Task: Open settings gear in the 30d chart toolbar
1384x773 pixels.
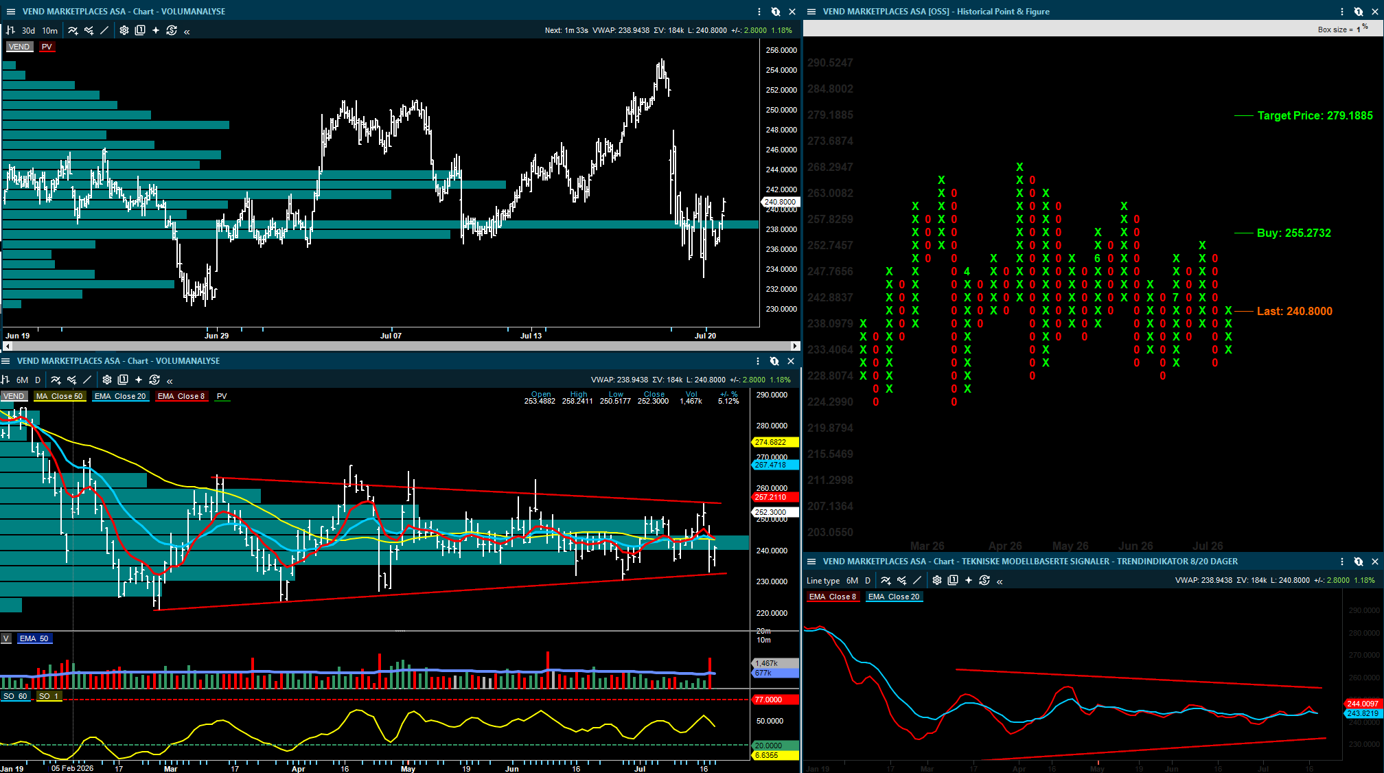Action: tap(124, 30)
